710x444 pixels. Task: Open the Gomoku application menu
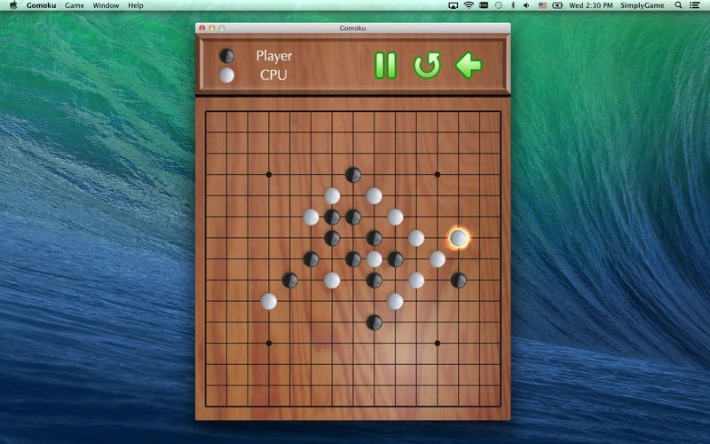41,5
